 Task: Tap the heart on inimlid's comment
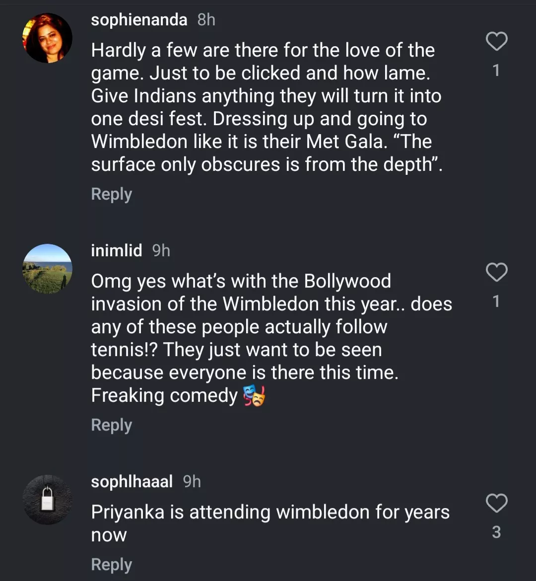(x=496, y=273)
